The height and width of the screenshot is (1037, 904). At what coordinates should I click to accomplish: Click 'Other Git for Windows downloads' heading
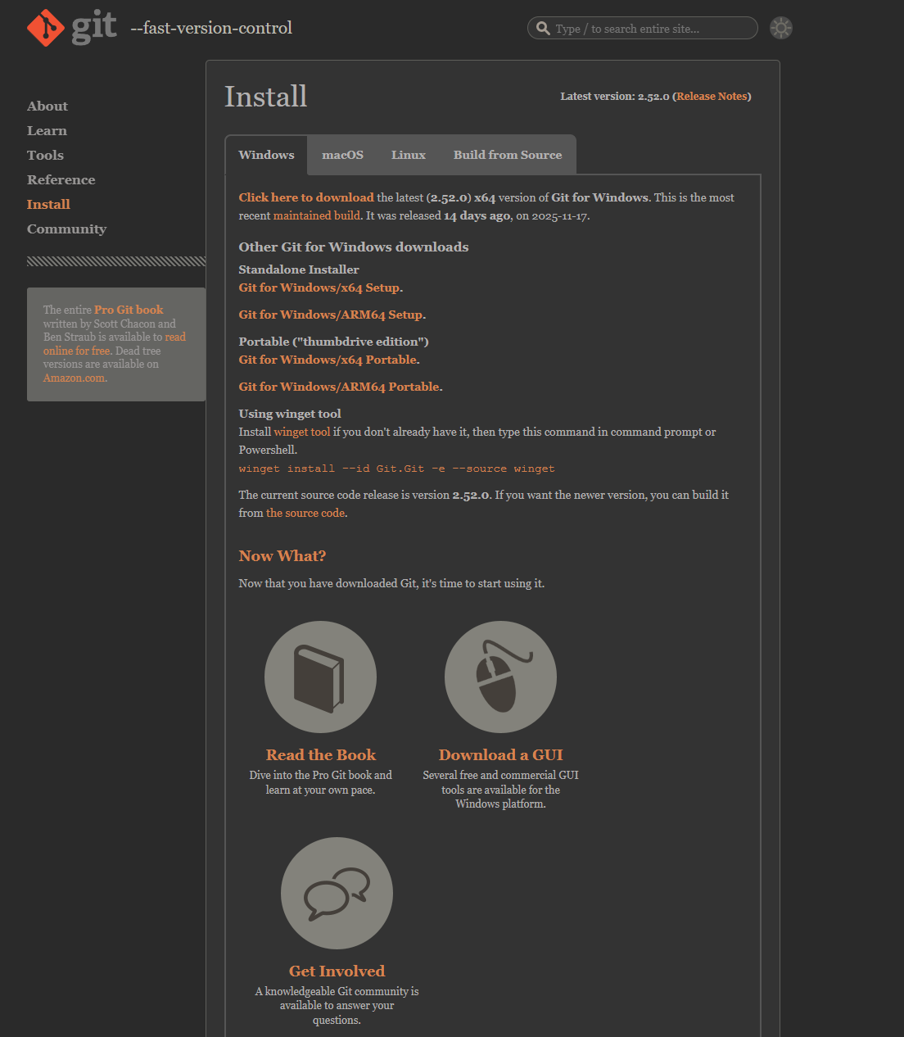point(354,247)
